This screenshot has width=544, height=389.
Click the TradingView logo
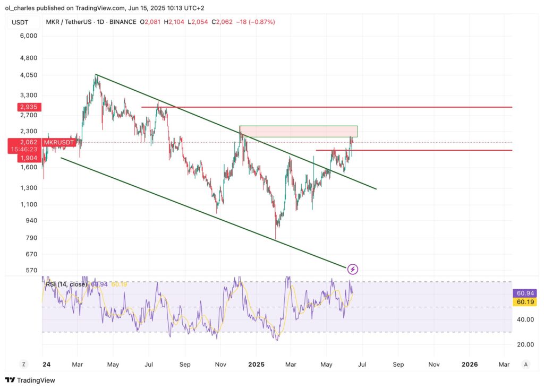tap(30, 380)
